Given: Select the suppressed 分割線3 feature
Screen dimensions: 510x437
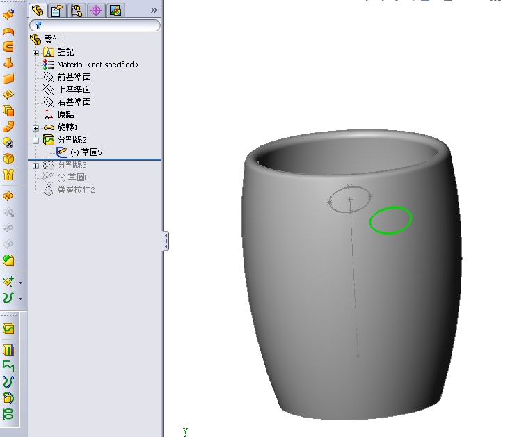Looking at the screenshot, I should click(72, 165).
